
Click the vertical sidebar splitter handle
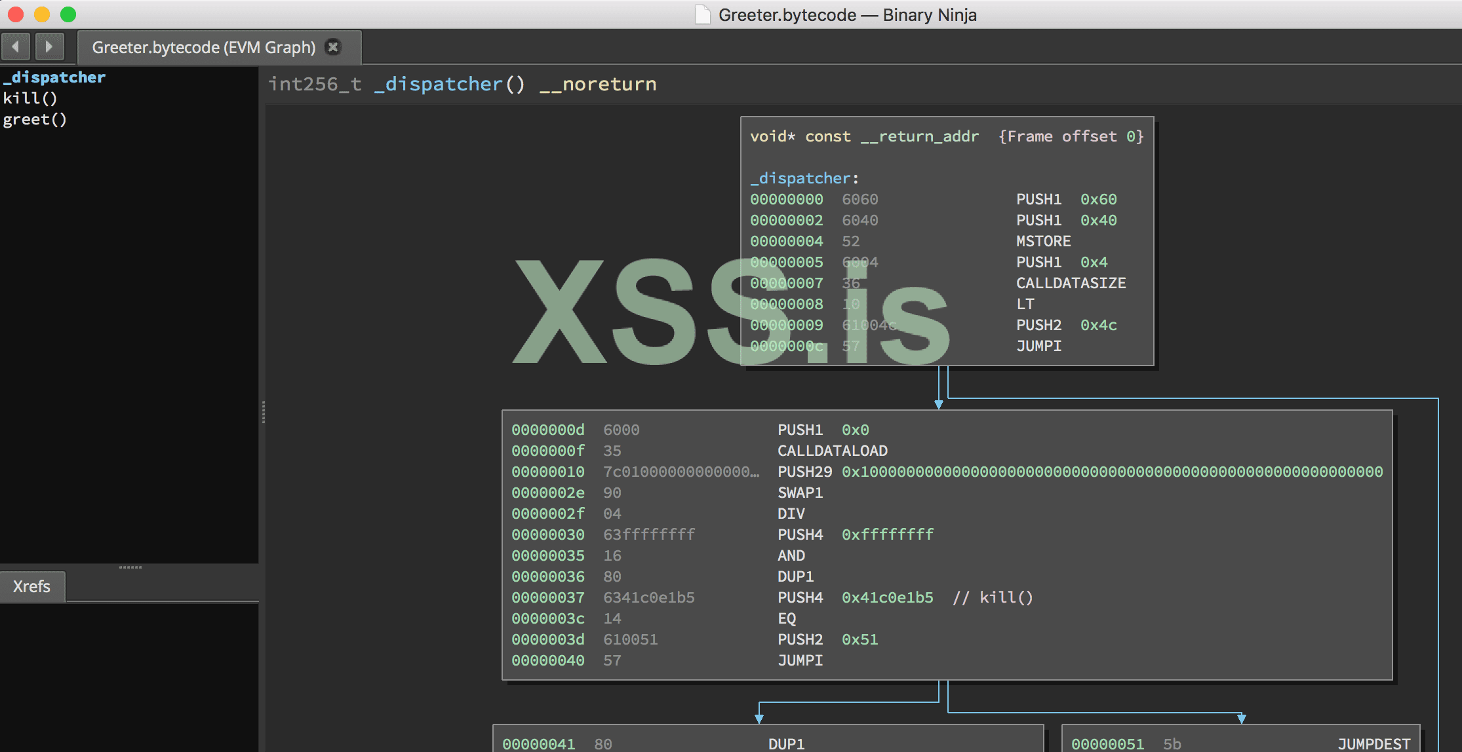click(x=263, y=412)
